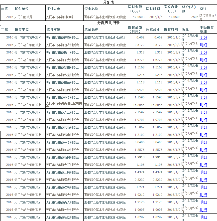Image resolution: width=217 pixels, height=221 pixels.
Task: Open 明细 link for 一李村委会 row
Action: (x=203, y=142)
